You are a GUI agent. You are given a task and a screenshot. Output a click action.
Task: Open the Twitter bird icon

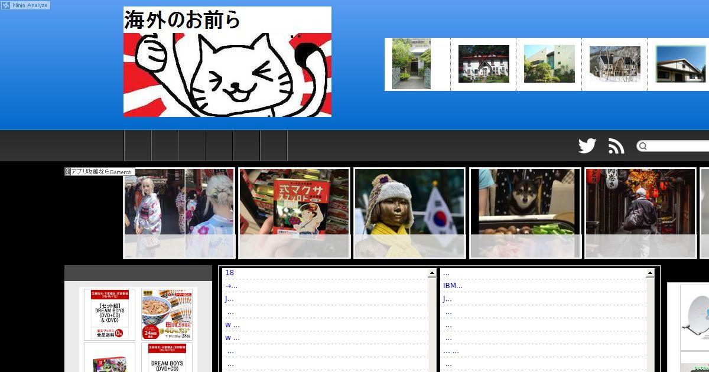(587, 146)
